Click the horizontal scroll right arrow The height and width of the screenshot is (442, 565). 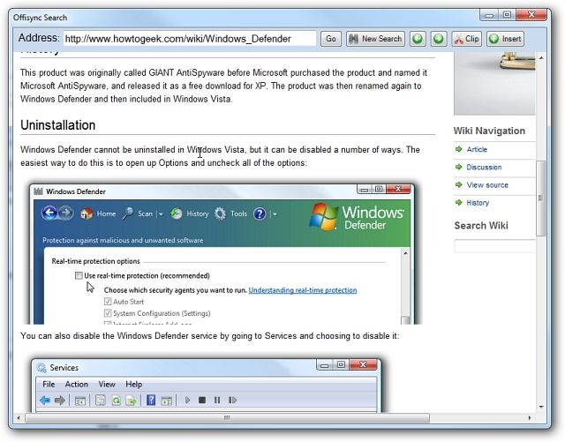coord(530,418)
